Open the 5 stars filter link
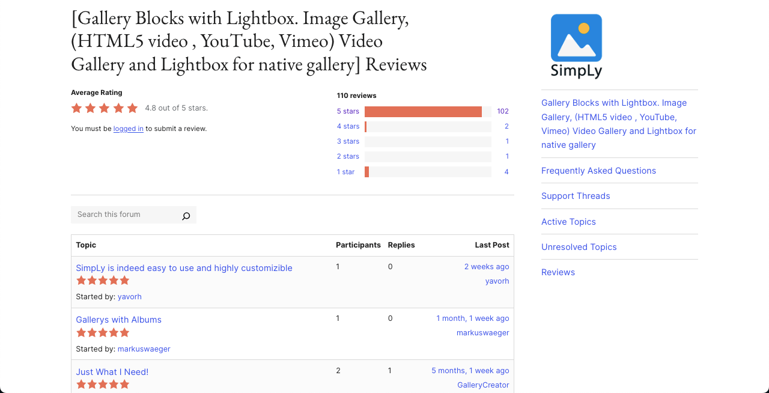This screenshot has height=393, width=769. (348, 111)
